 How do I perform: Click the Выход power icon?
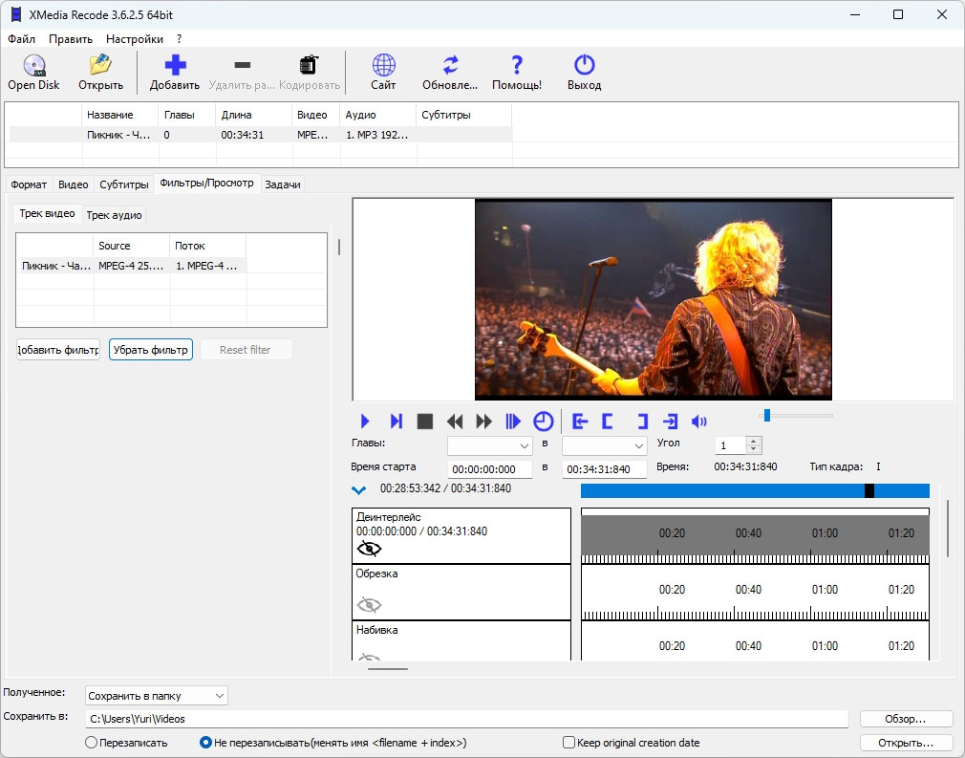[x=584, y=66]
